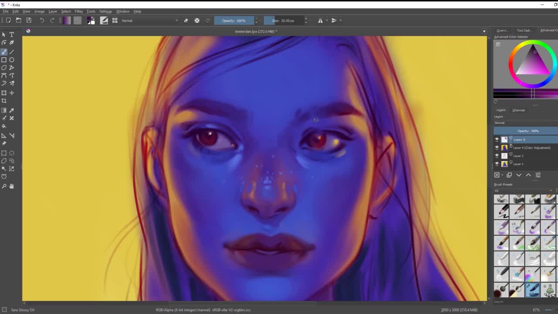558x314 pixels.
Task: Toggle visibility of Layer 1
Action: tap(497, 164)
